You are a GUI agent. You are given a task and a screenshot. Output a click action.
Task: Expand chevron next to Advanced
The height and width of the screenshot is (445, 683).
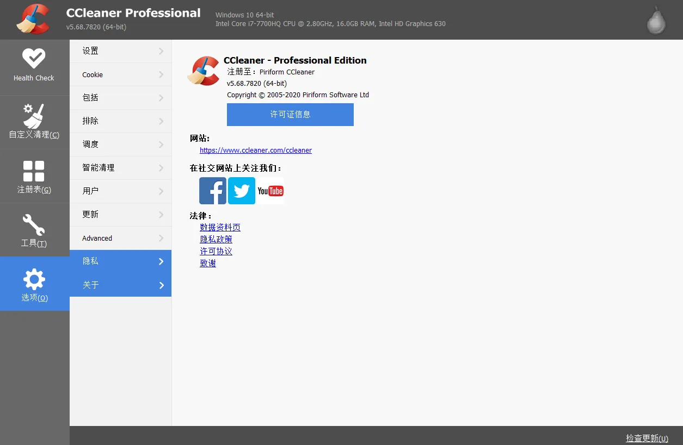pyautogui.click(x=161, y=238)
